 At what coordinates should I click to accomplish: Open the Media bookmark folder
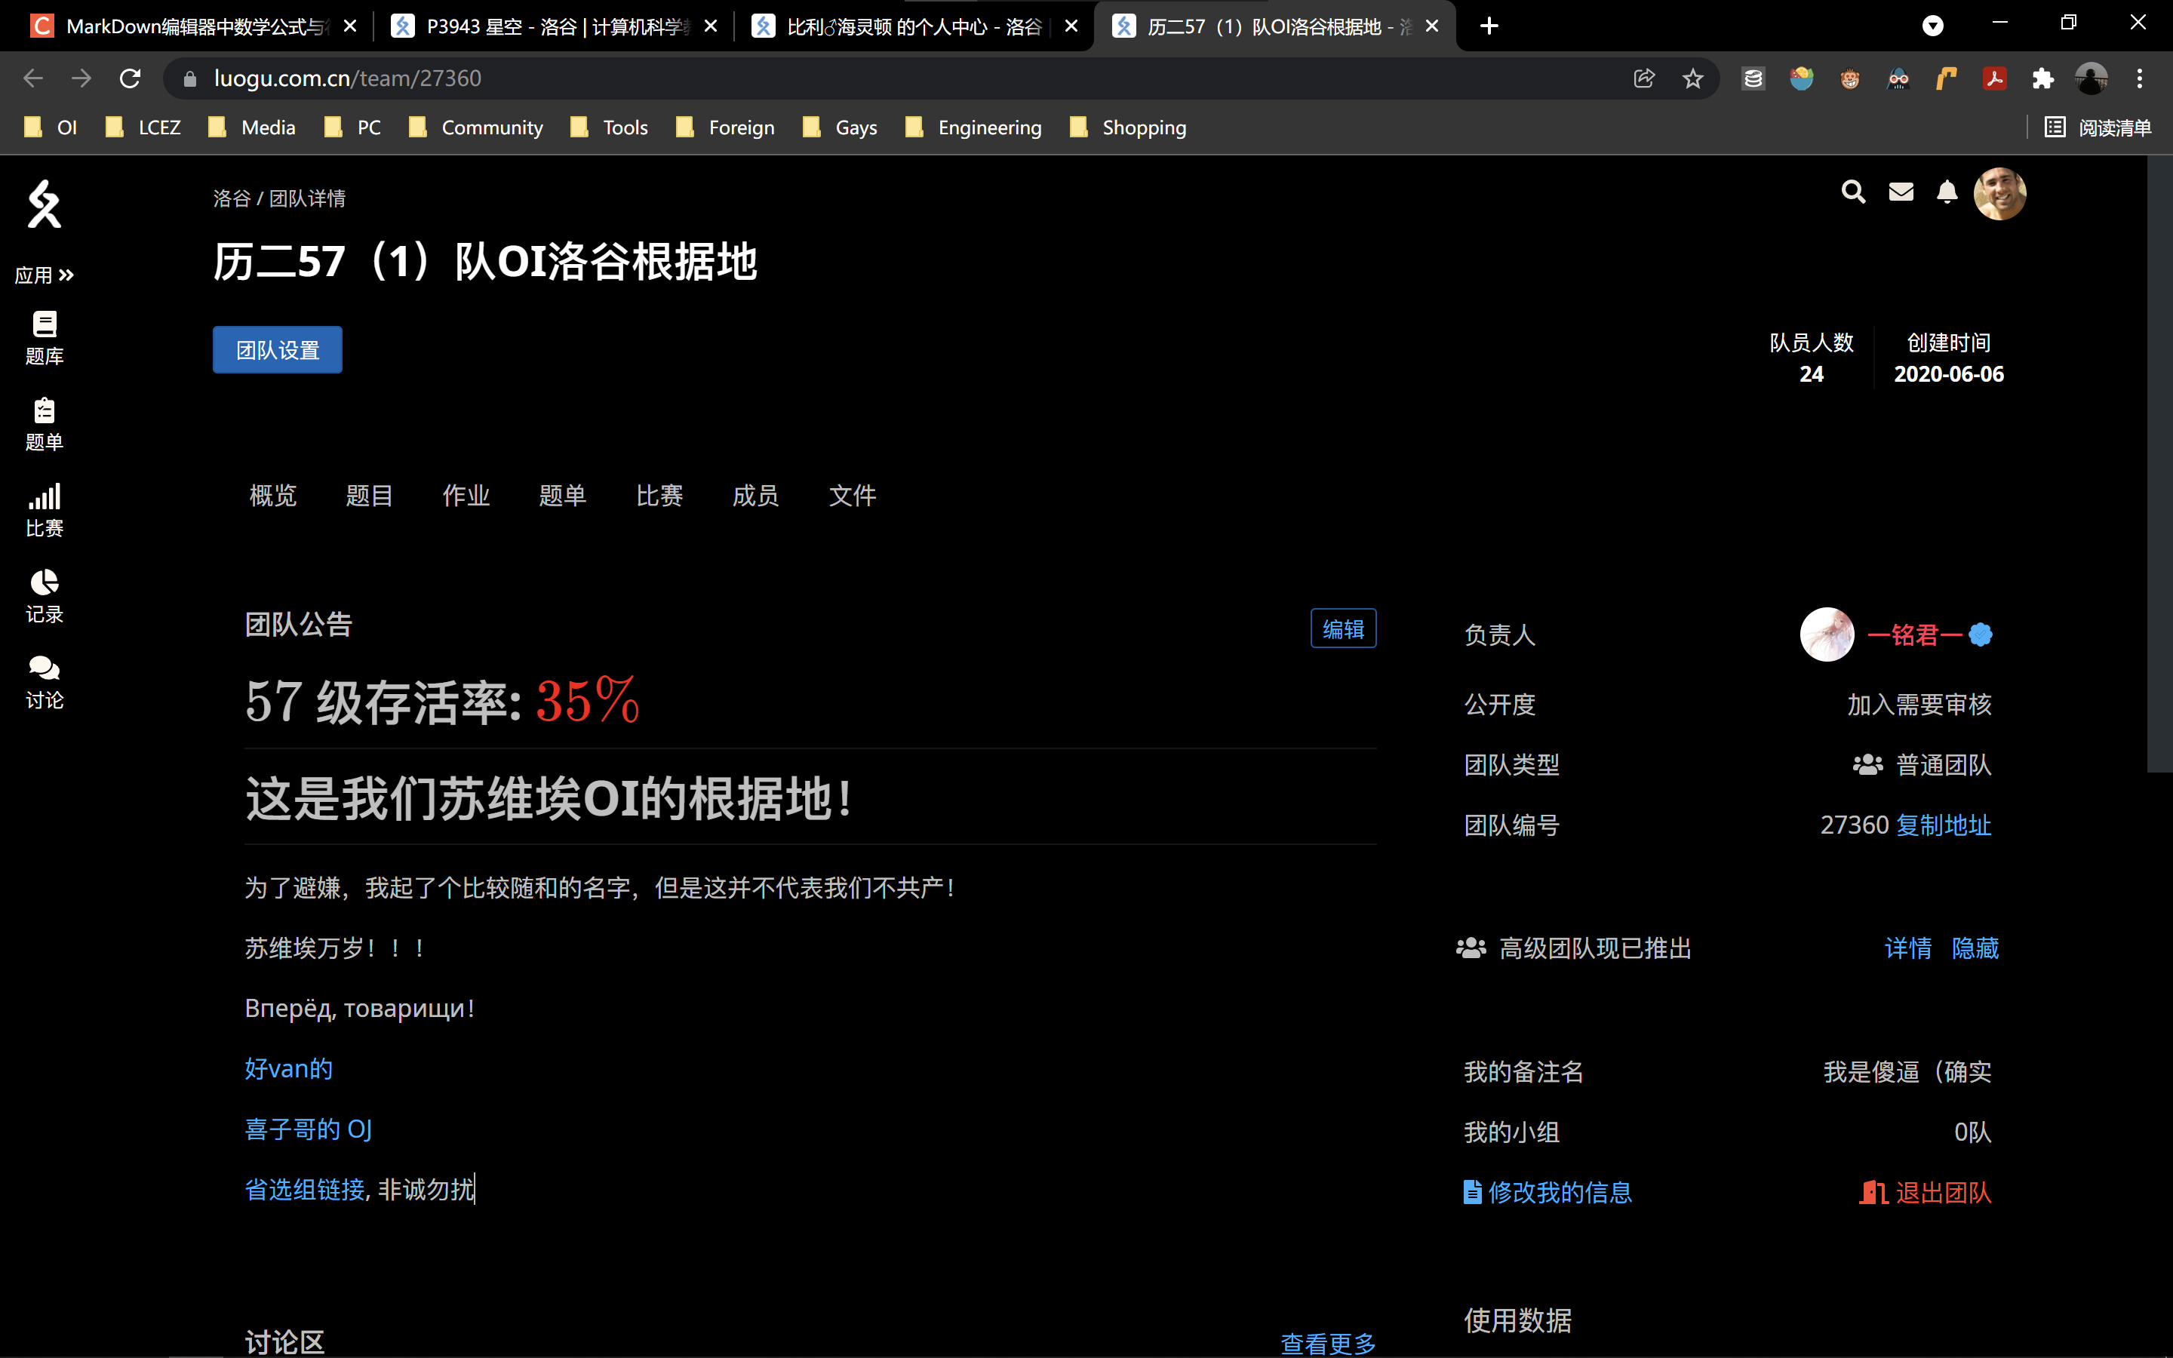click(252, 128)
